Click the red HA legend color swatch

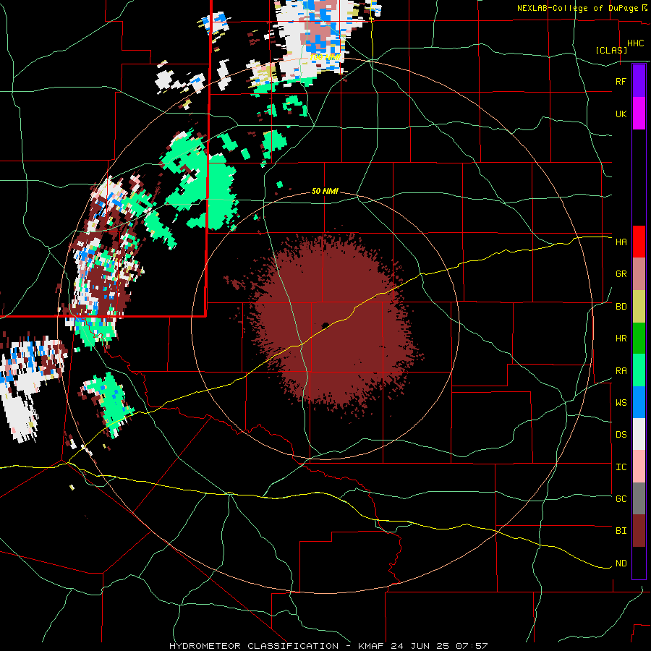[639, 242]
